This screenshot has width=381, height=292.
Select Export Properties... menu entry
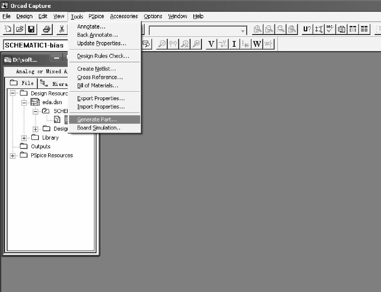point(105,98)
